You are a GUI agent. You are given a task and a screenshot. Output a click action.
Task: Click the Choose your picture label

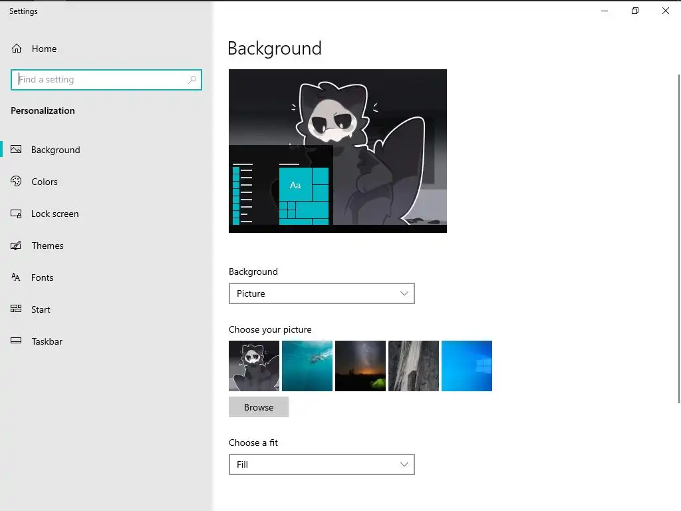(270, 329)
